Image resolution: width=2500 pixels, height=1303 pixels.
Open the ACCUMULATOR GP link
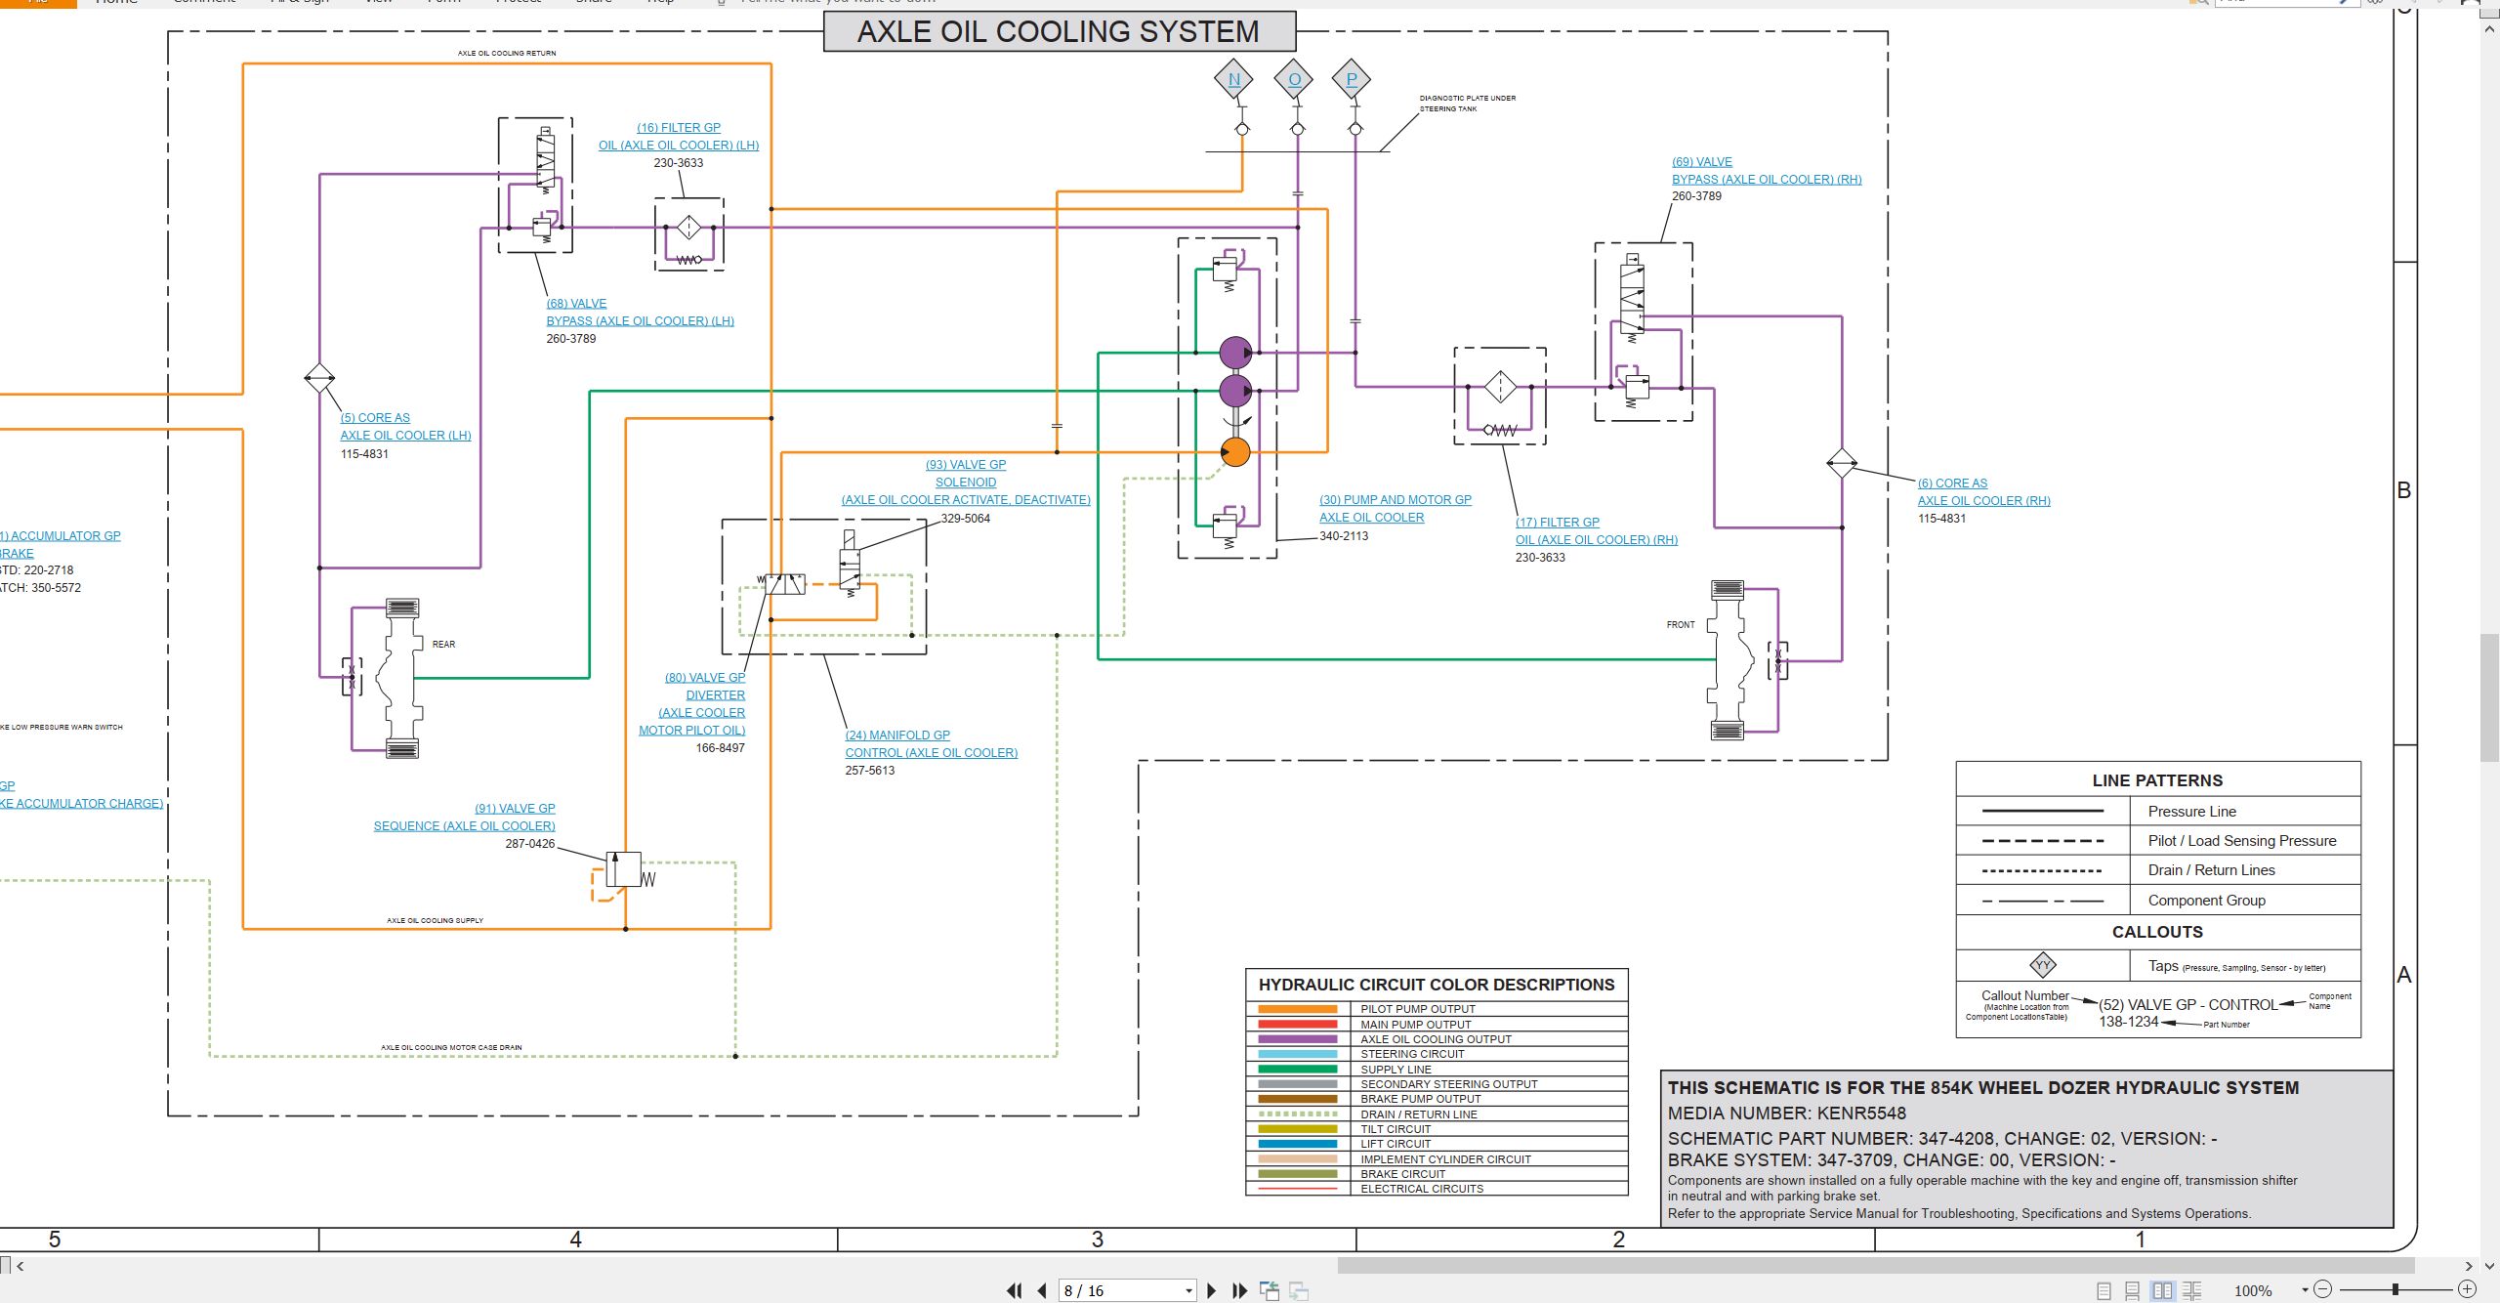click(61, 535)
